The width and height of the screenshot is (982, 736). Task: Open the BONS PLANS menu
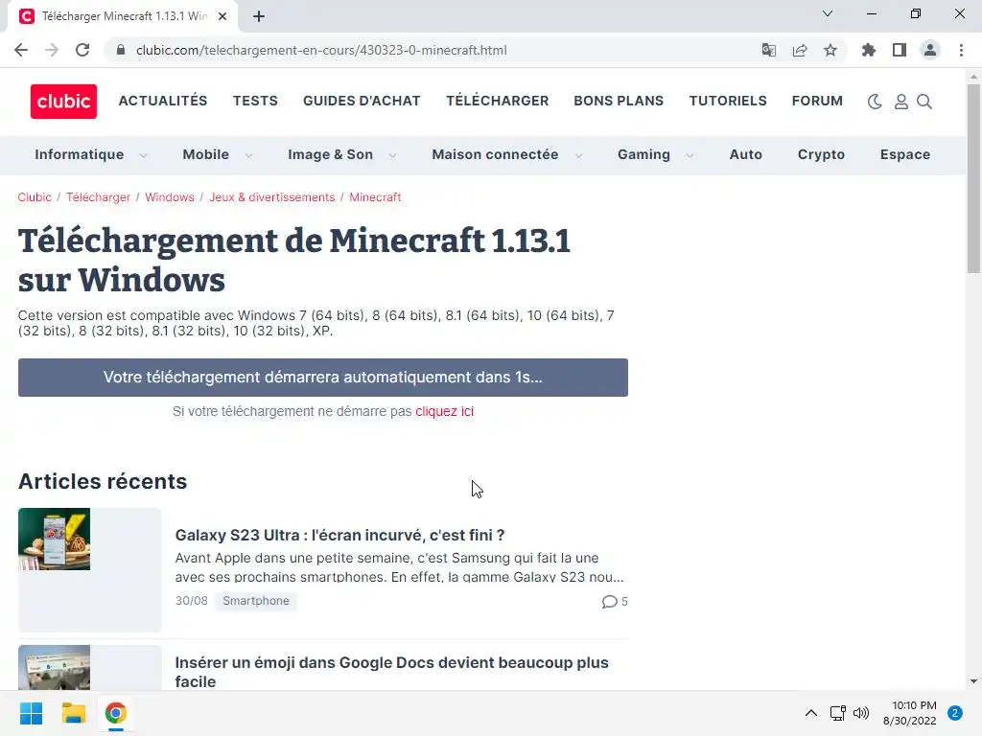(x=619, y=101)
